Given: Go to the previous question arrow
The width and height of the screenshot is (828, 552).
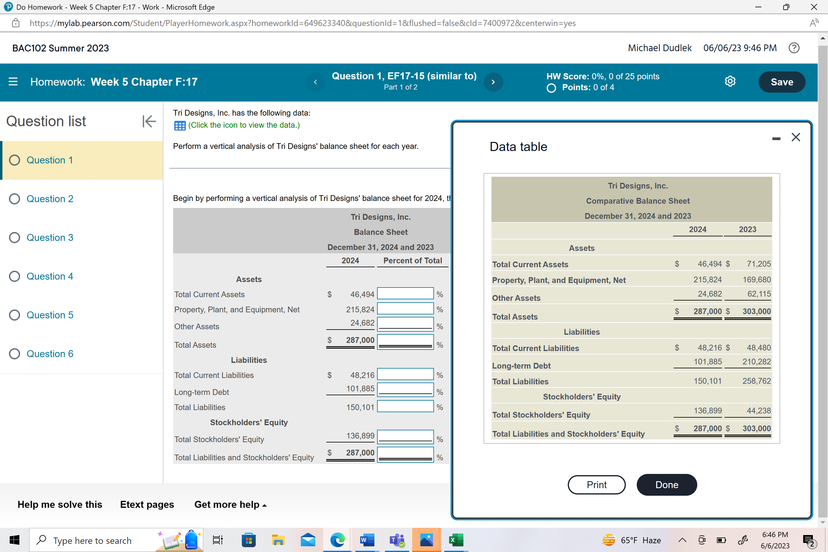Looking at the screenshot, I should pos(315,82).
